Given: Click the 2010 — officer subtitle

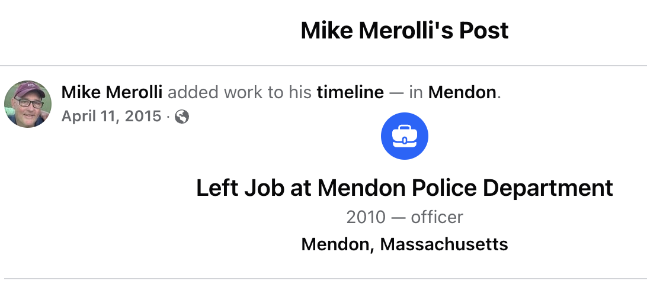Looking at the screenshot, I should point(404,217).
